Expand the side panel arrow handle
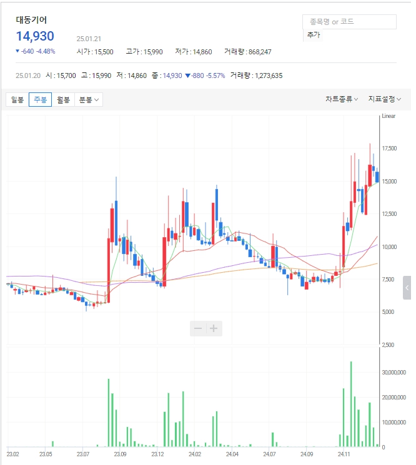The width and height of the screenshot is (416, 465). pos(407,287)
